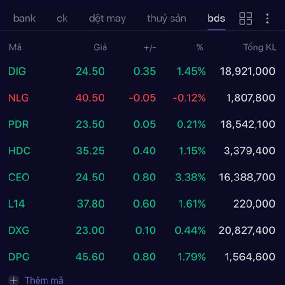285x285 pixels.
Task: Select the PDR stock symbol
Action: point(19,124)
